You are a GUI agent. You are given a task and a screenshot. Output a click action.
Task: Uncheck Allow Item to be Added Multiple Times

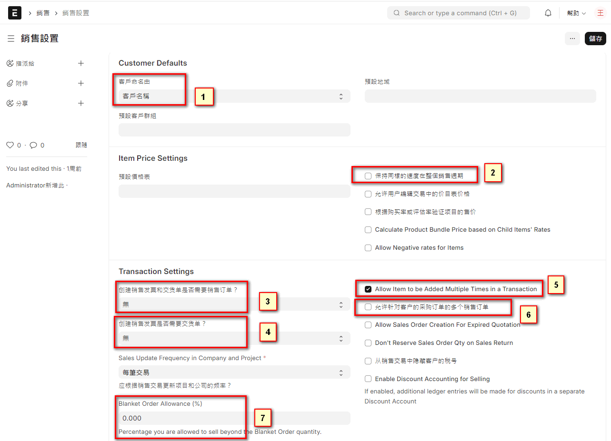tap(368, 289)
